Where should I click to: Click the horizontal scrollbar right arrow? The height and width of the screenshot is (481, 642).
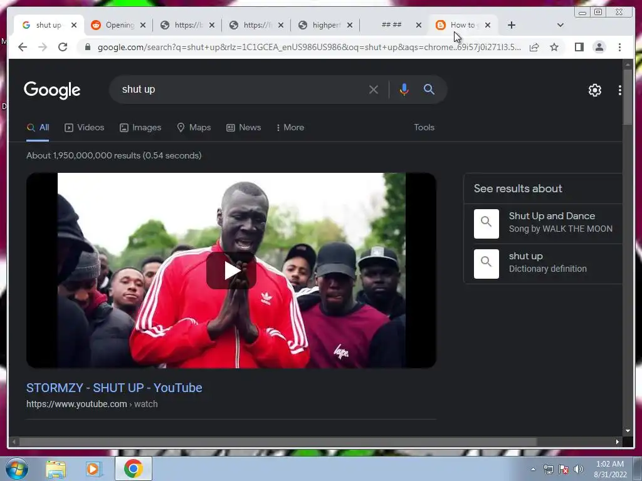[x=618, y=442]
